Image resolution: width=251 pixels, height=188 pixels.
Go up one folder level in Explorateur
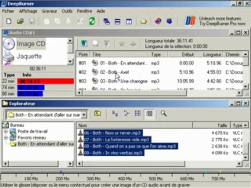(97, 114)
